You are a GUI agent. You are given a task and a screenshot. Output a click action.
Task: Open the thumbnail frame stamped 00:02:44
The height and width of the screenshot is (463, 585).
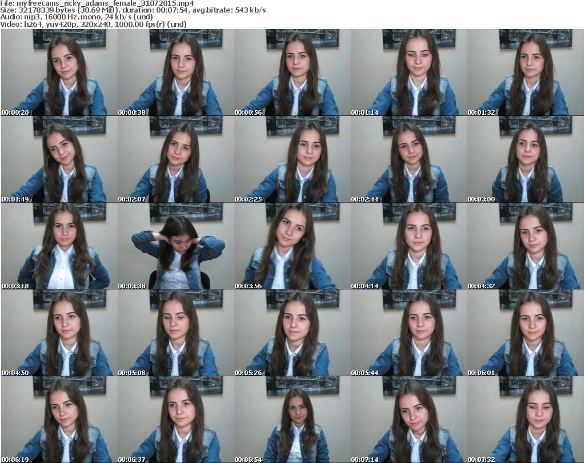(409, 159)
